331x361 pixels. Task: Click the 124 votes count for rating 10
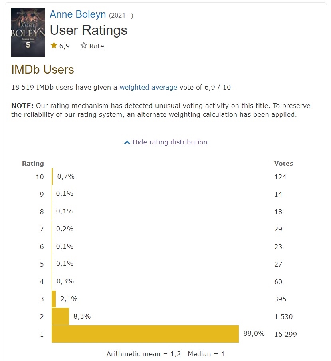pos(280,177)
